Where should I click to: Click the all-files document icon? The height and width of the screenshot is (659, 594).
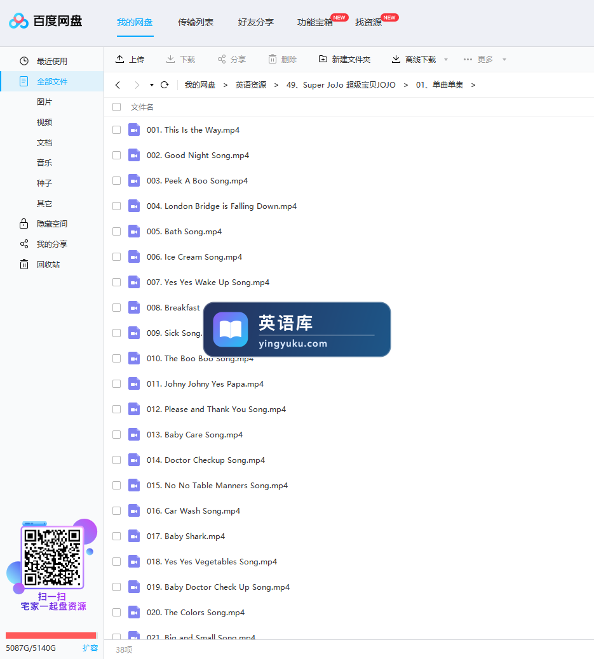[24, 81]
